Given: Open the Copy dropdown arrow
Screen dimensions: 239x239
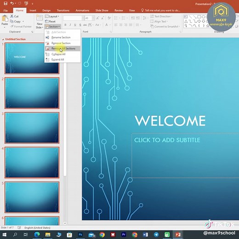Looking at the screenshot, I should 23,22.
